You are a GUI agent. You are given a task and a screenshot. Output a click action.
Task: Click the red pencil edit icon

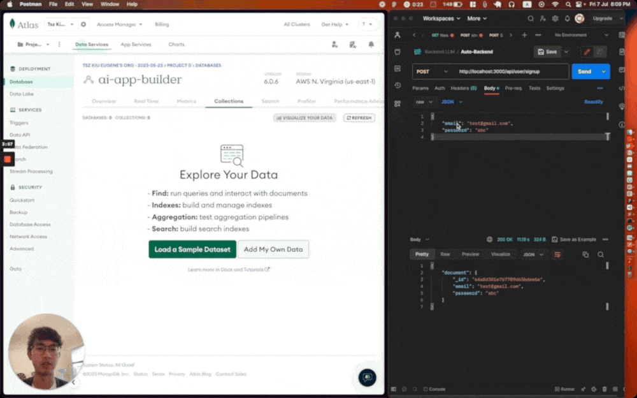pyautogui.click(x=587, y=52)
